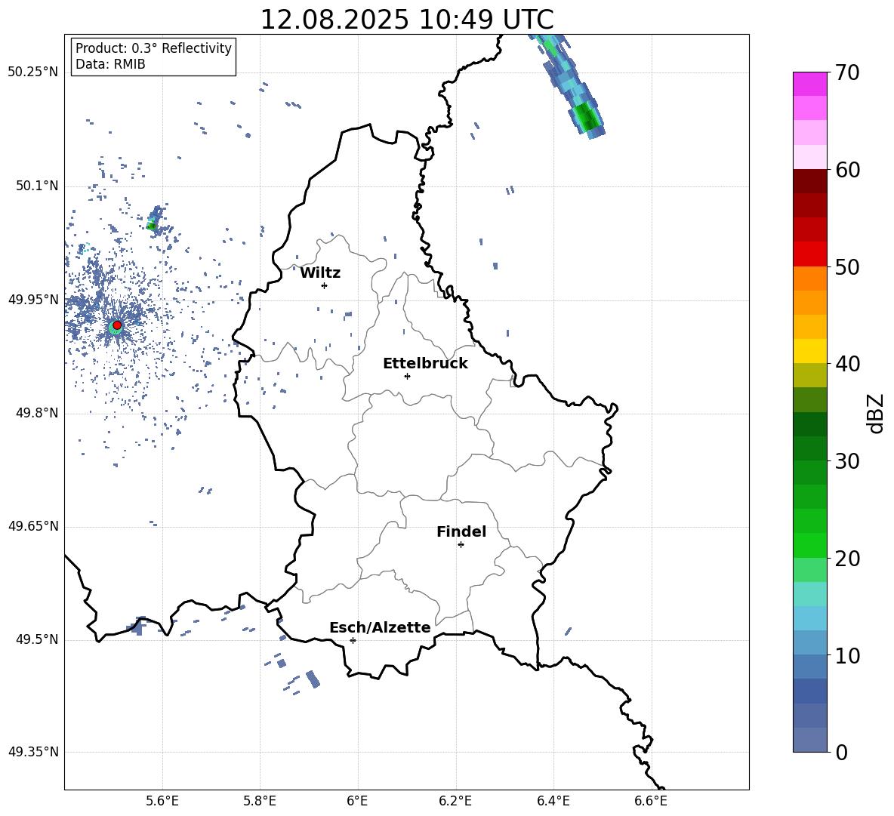The width and height of the screenshot is (894, 816).
Task: Click the magenta top colorbar segment
Action: (x=809, y=84)
